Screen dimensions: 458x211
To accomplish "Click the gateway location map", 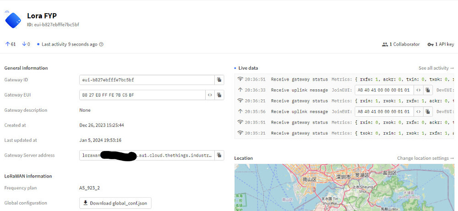I will (x=344, y=187).
